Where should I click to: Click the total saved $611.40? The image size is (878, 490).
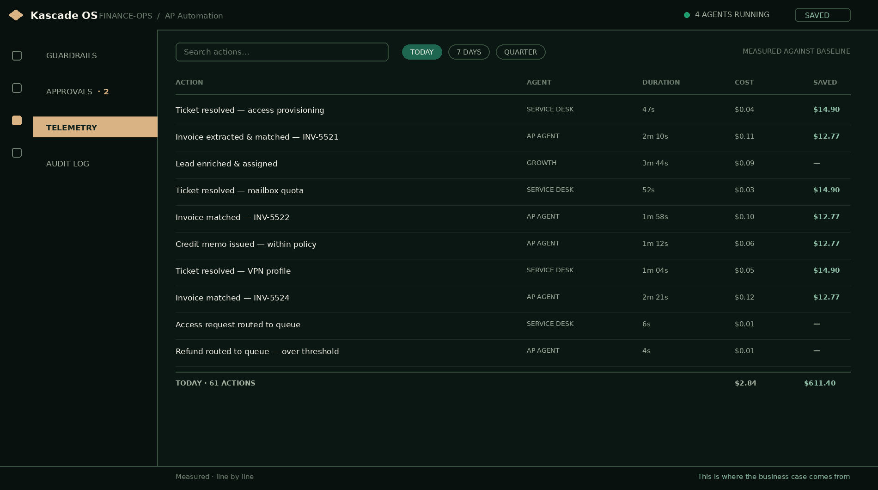[x=820, y=383]
